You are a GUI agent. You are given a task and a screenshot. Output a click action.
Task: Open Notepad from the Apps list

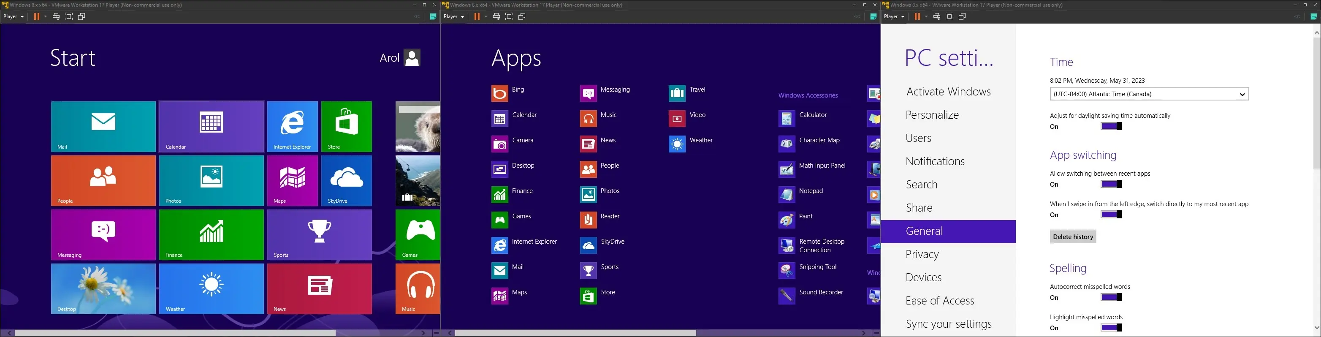click(801, 194)
